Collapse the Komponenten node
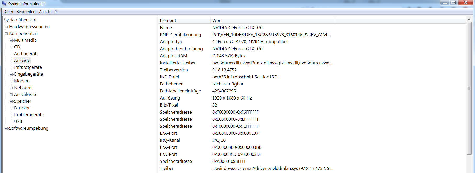The image size is (475, 173). [6, 34]
